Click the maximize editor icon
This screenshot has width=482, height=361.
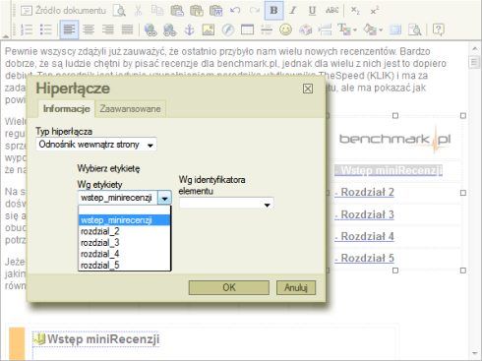[x=395, y=30]
